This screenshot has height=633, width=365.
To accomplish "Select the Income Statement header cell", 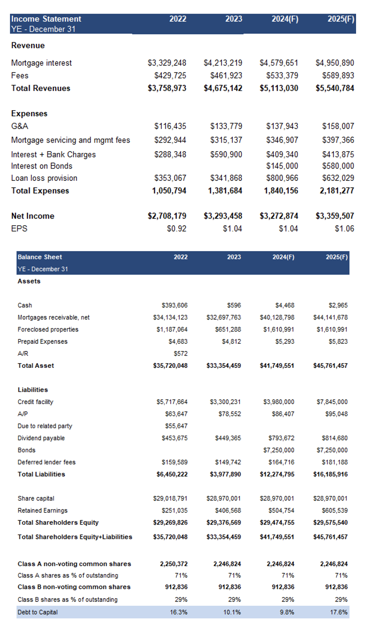I will click(46, 19).
